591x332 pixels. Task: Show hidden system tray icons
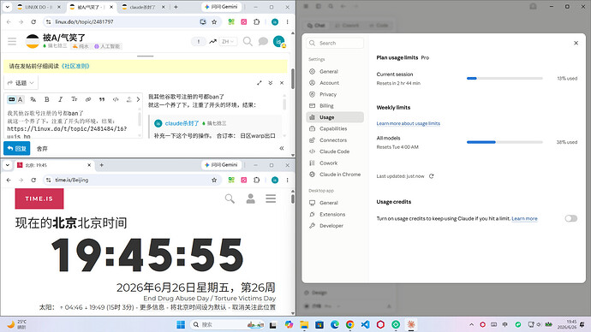coord(472,324)
